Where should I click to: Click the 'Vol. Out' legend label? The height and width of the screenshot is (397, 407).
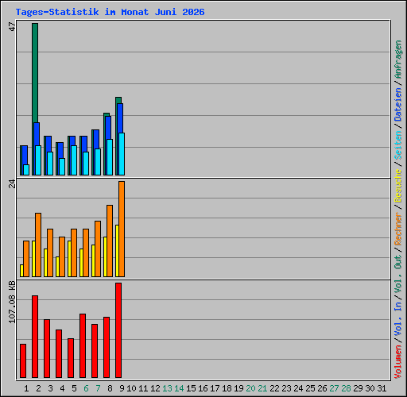(398, 274)
